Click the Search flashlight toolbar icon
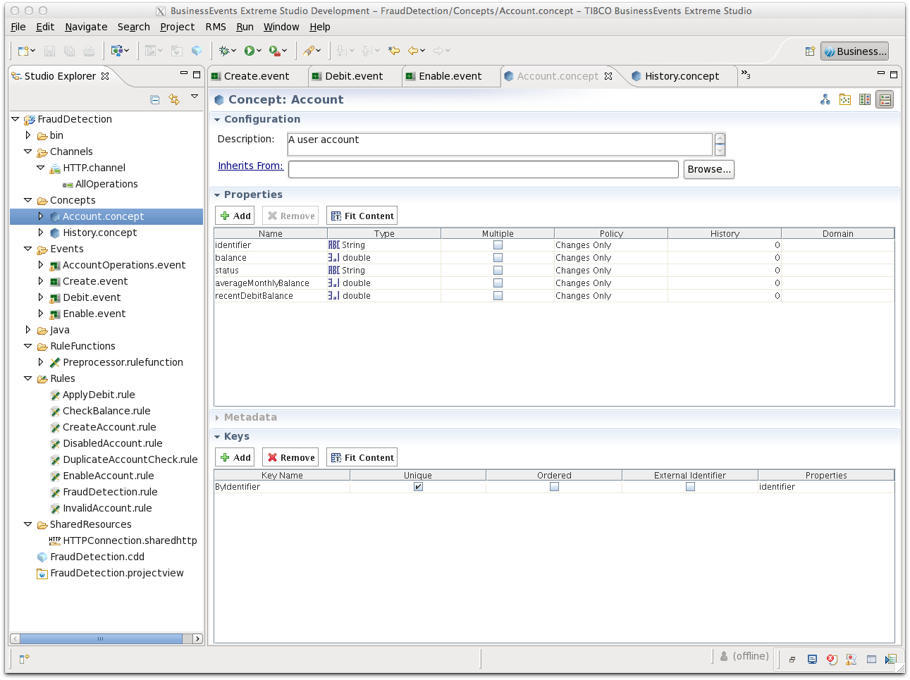 309,51
